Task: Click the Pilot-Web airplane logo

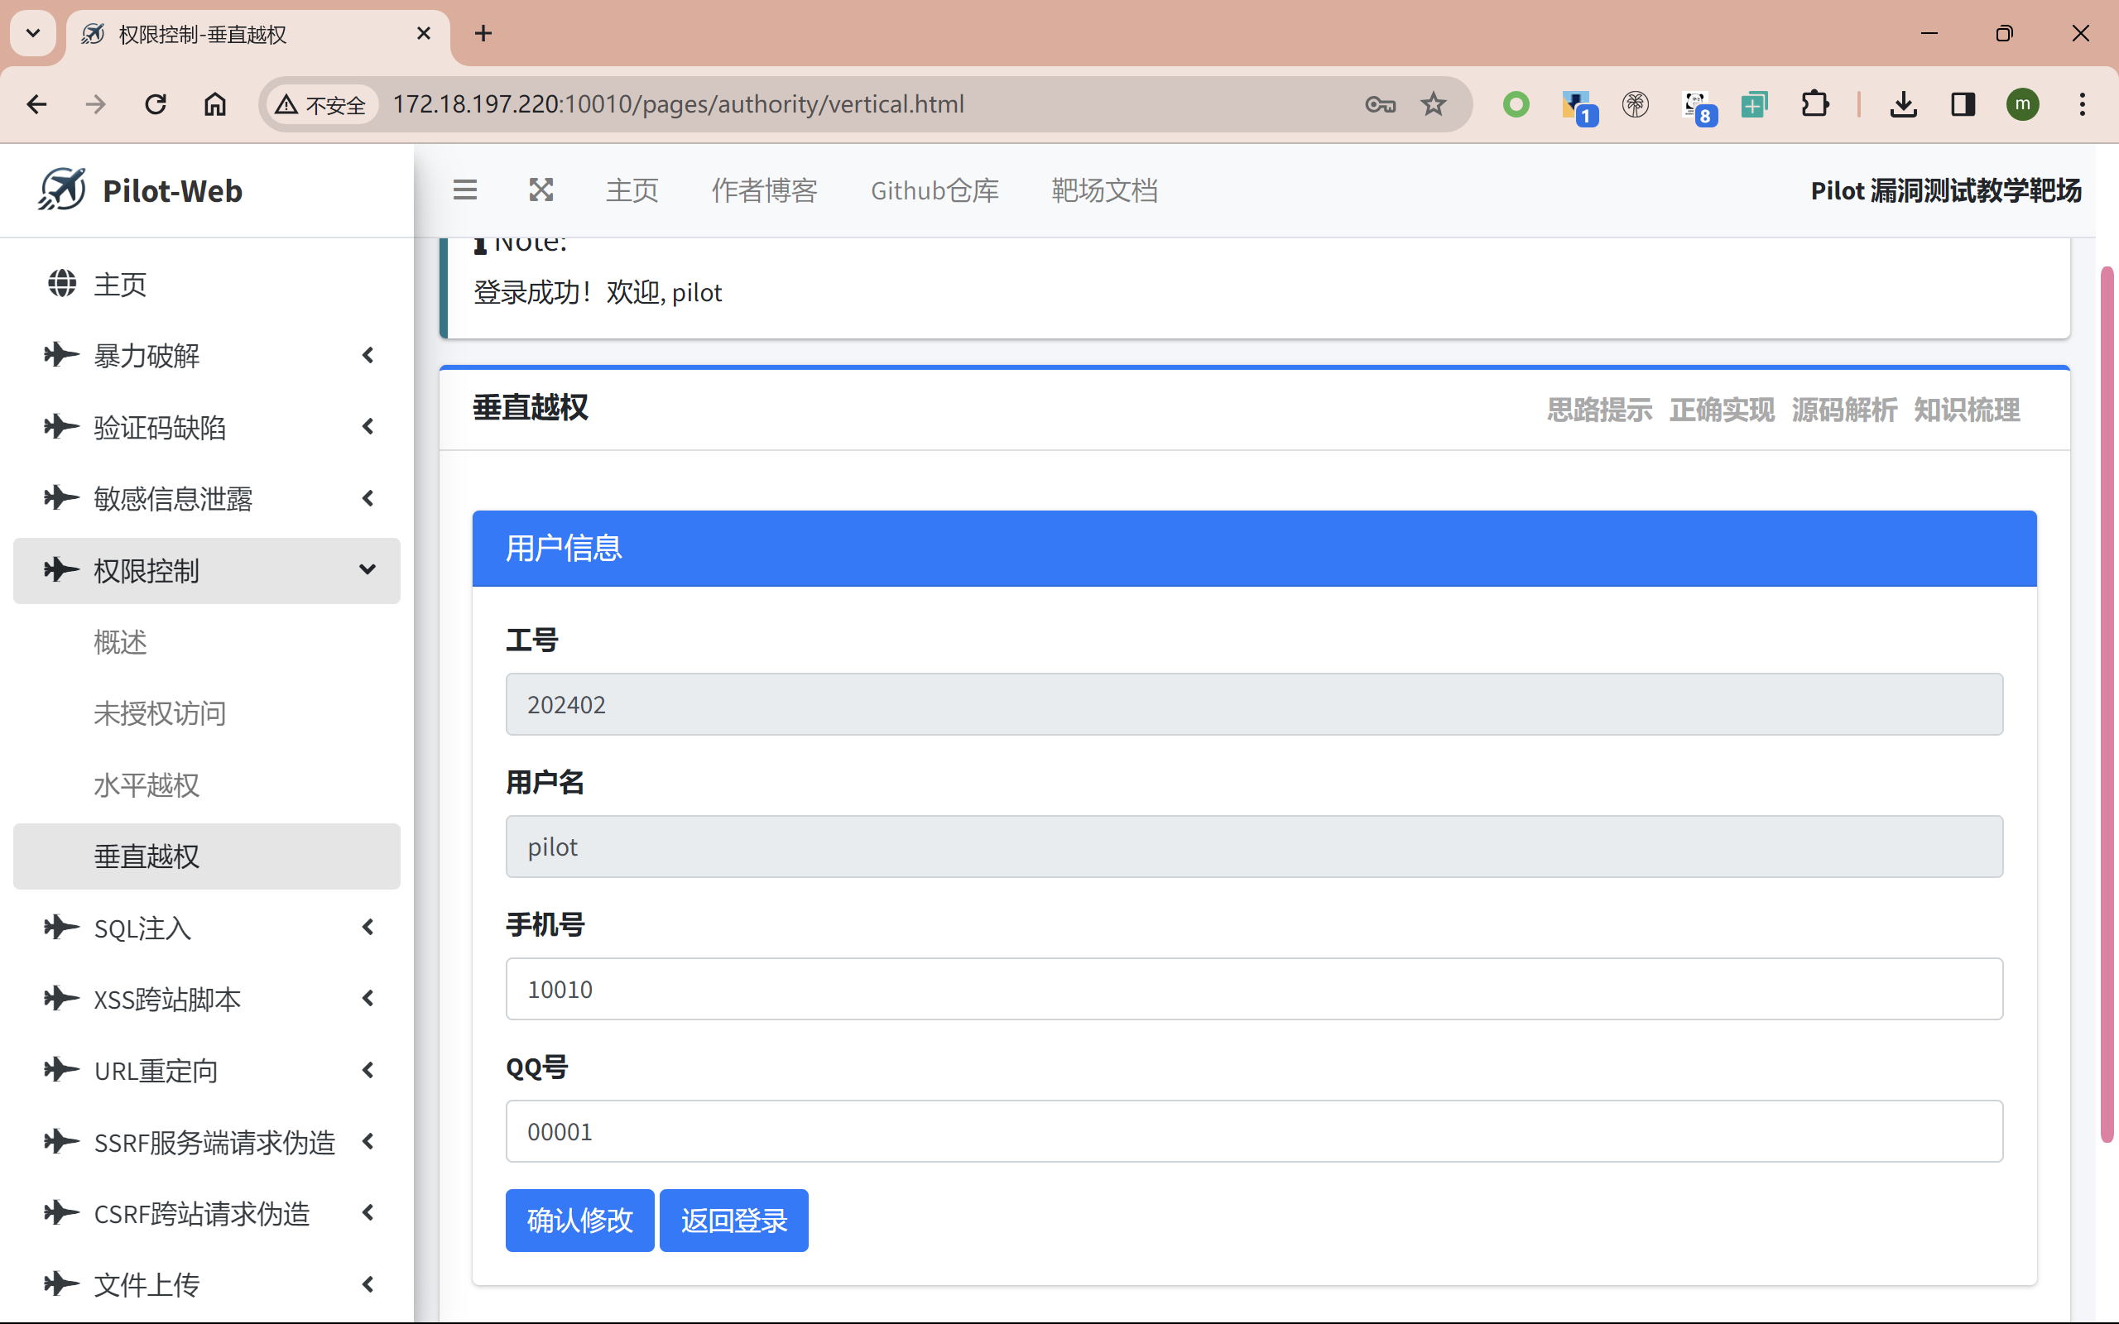Action: tap(62, 190)
